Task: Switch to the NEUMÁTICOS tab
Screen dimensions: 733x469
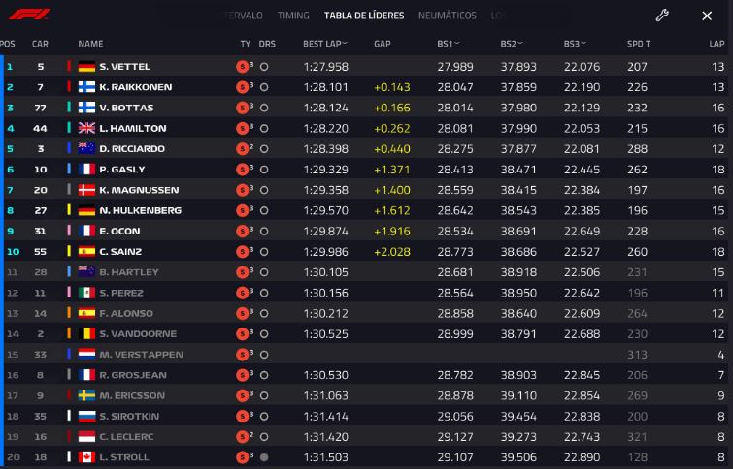Action: pos(448,16)
